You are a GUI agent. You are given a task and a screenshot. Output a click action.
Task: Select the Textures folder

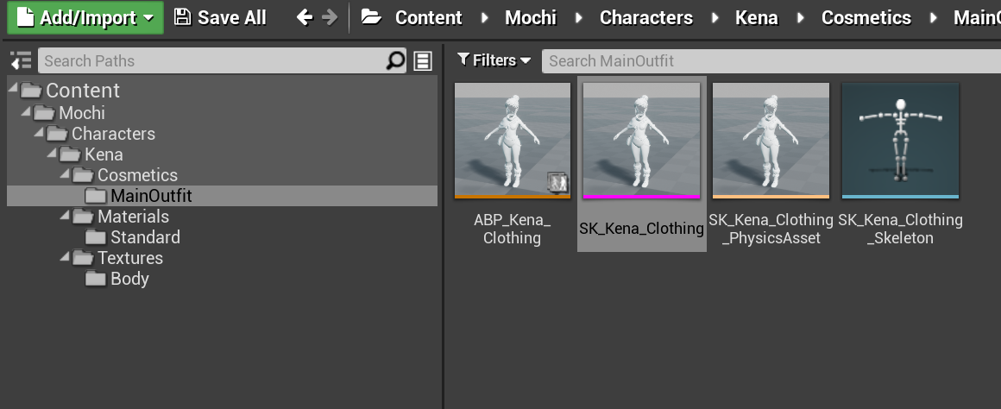[x=117, y=258]
